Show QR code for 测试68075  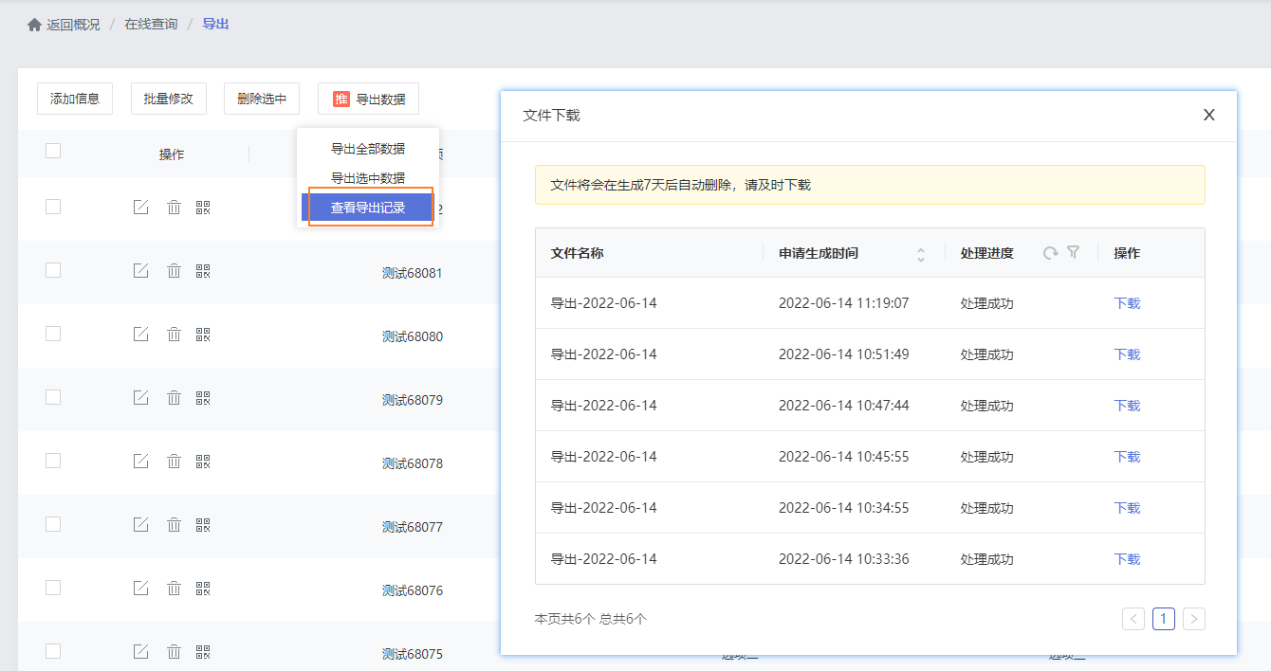[203, 652]
